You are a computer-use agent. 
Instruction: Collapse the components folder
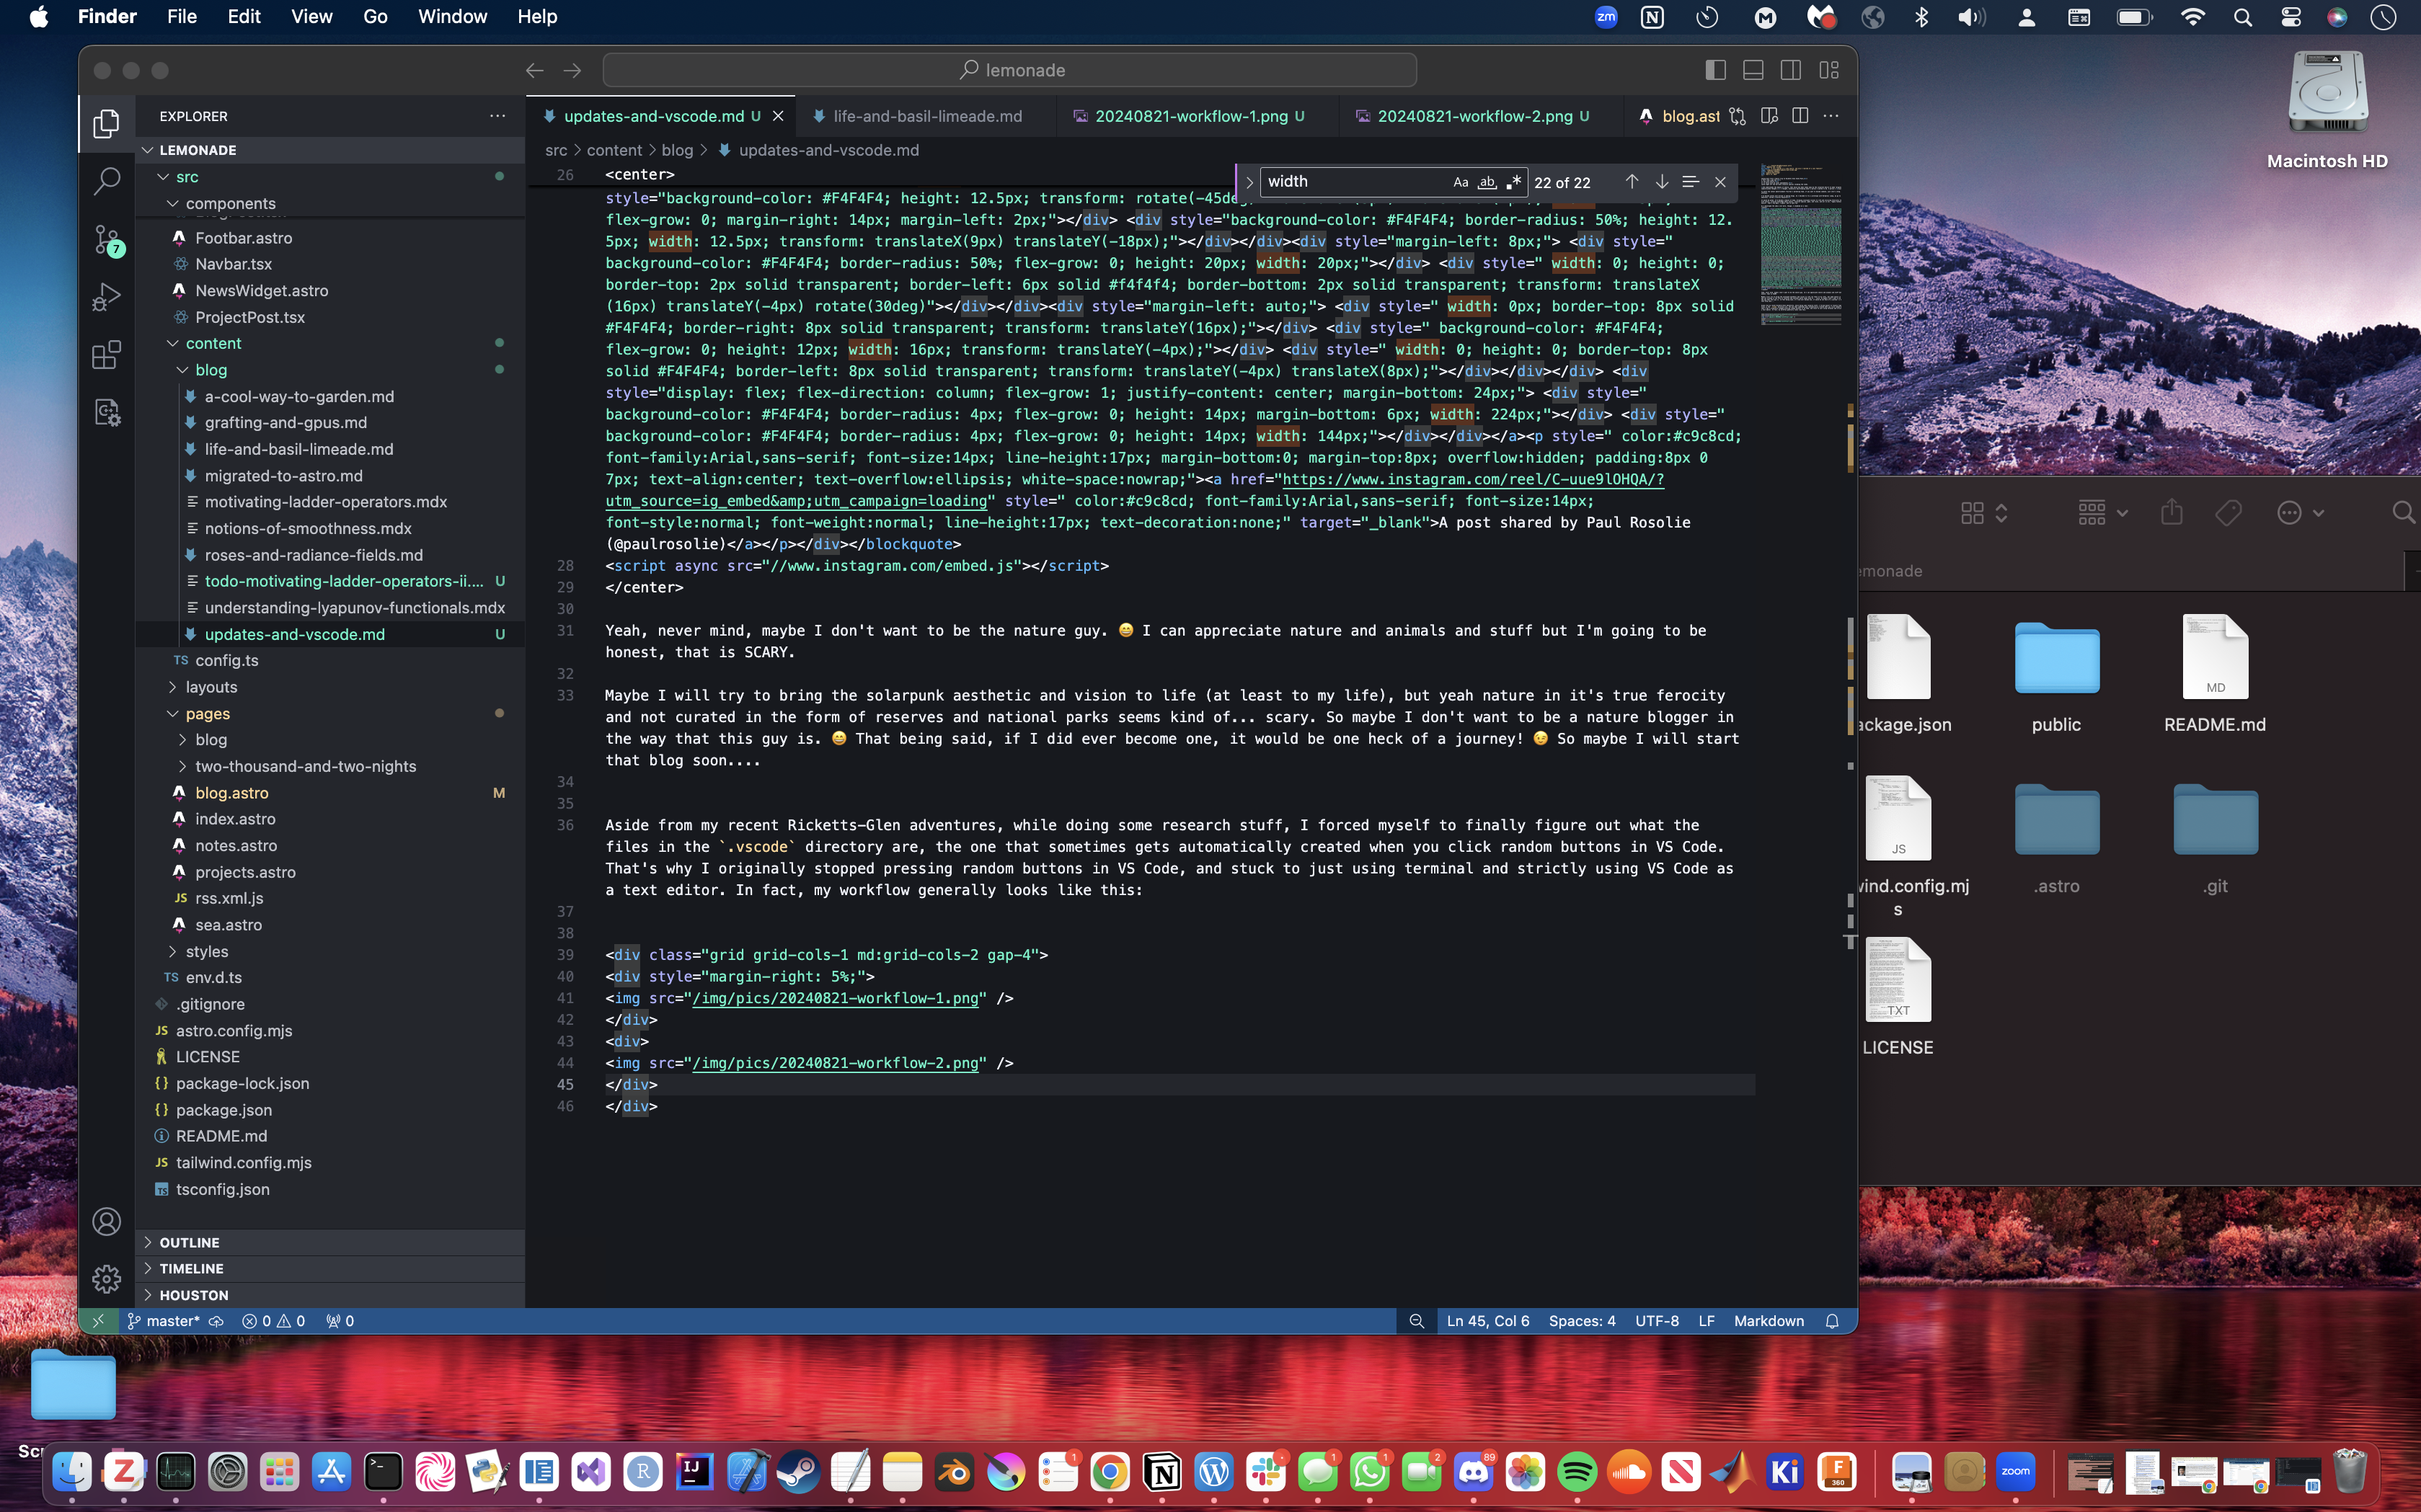point(230,203)
